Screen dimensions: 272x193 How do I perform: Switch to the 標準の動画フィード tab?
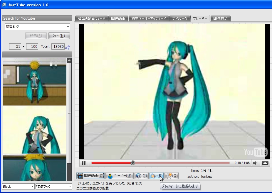coord(92,18)
